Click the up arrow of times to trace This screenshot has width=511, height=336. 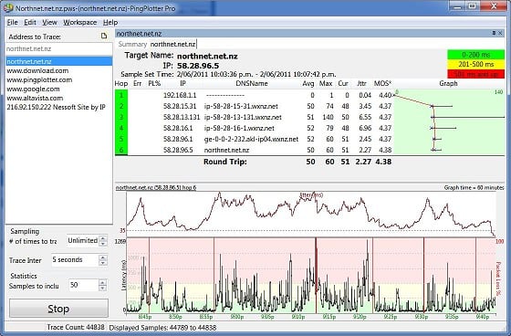103,238
